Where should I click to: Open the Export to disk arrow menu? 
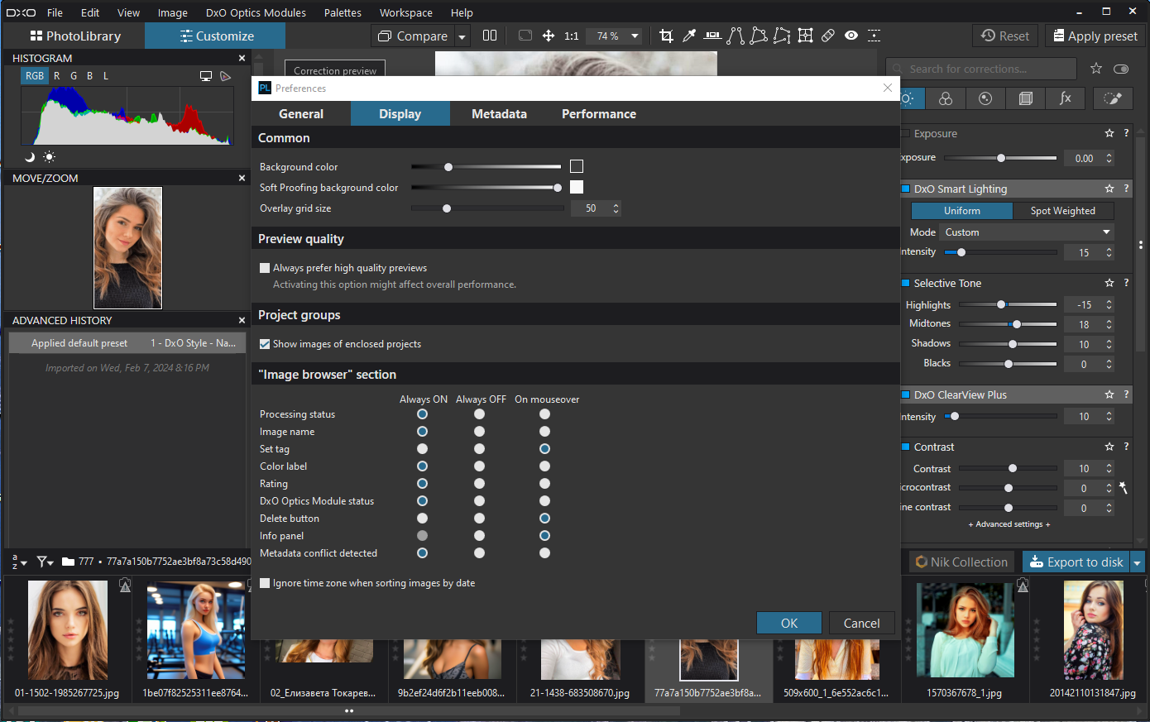[x=1138, y=562]
